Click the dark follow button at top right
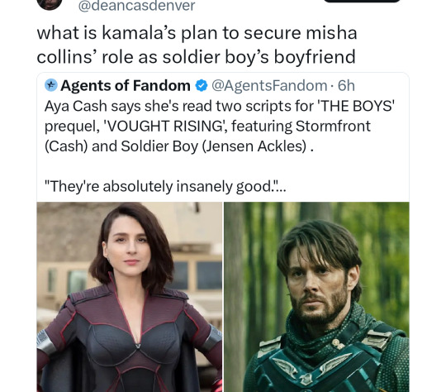This screenshot has height=392, width=446. [x=362, y=1]
